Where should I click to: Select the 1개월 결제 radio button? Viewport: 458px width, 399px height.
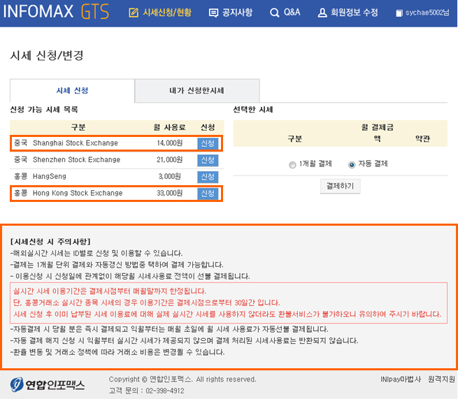[x=292, y=165]
